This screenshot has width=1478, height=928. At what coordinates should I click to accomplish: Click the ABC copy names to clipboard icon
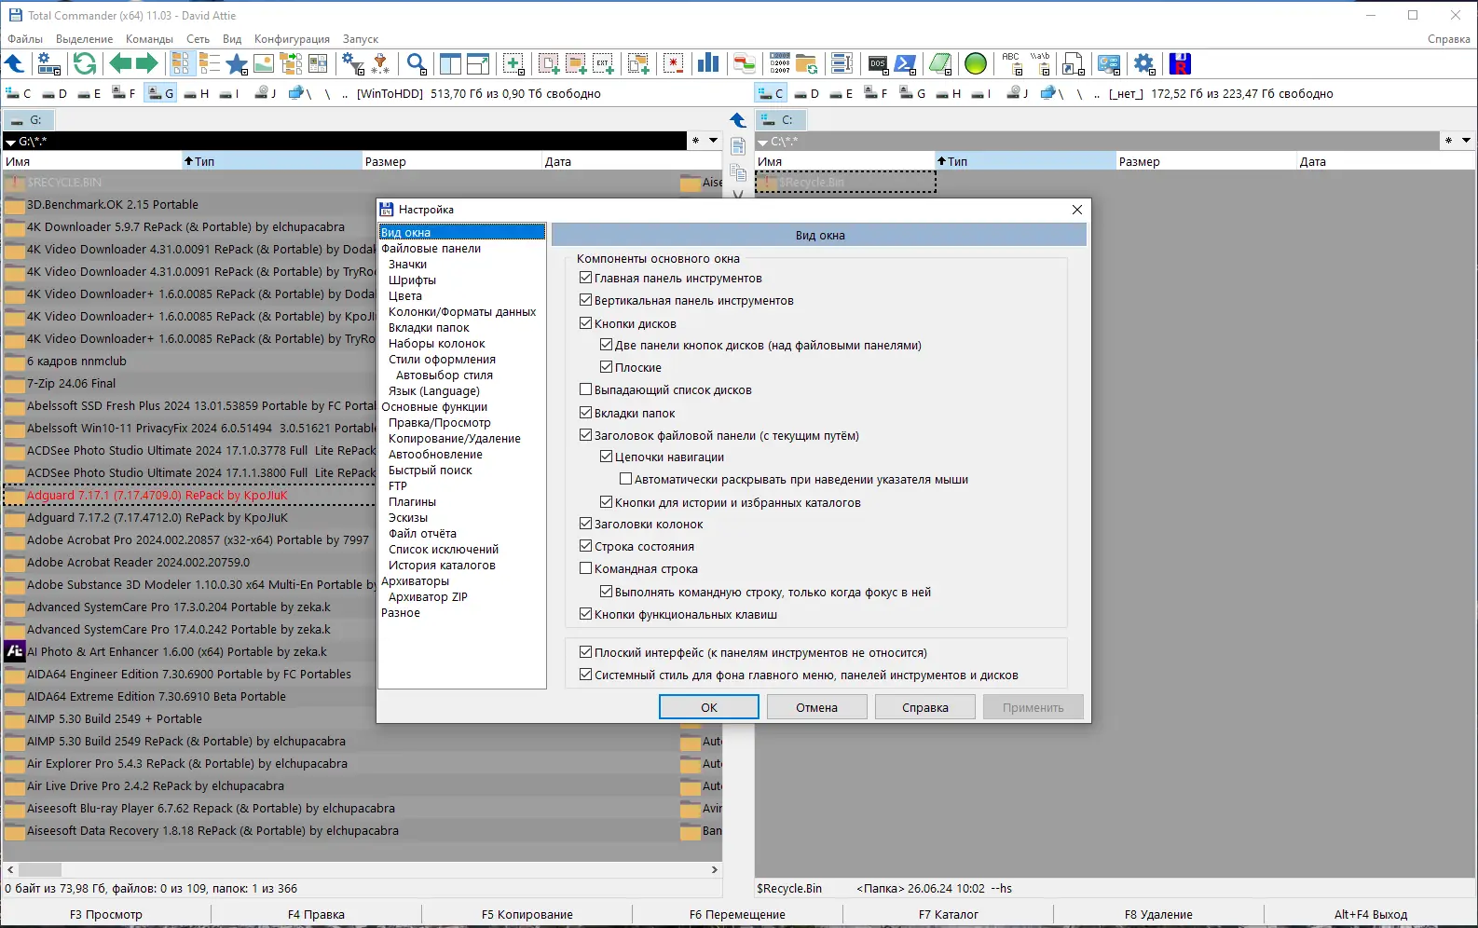pos(1012,63)
